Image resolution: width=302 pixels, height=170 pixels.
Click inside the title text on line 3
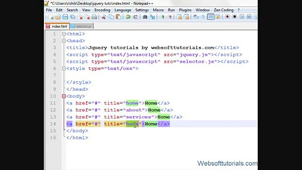click(x=151, y=48)
